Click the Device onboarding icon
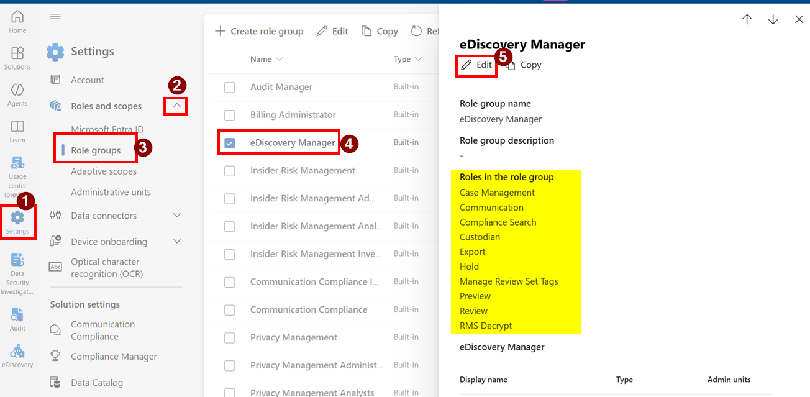810x397 pixels. coord(55,241)
